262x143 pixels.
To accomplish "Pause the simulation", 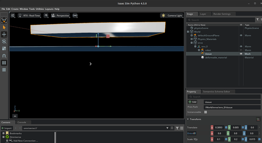I will pyautogui.click(x=4, y=63).
